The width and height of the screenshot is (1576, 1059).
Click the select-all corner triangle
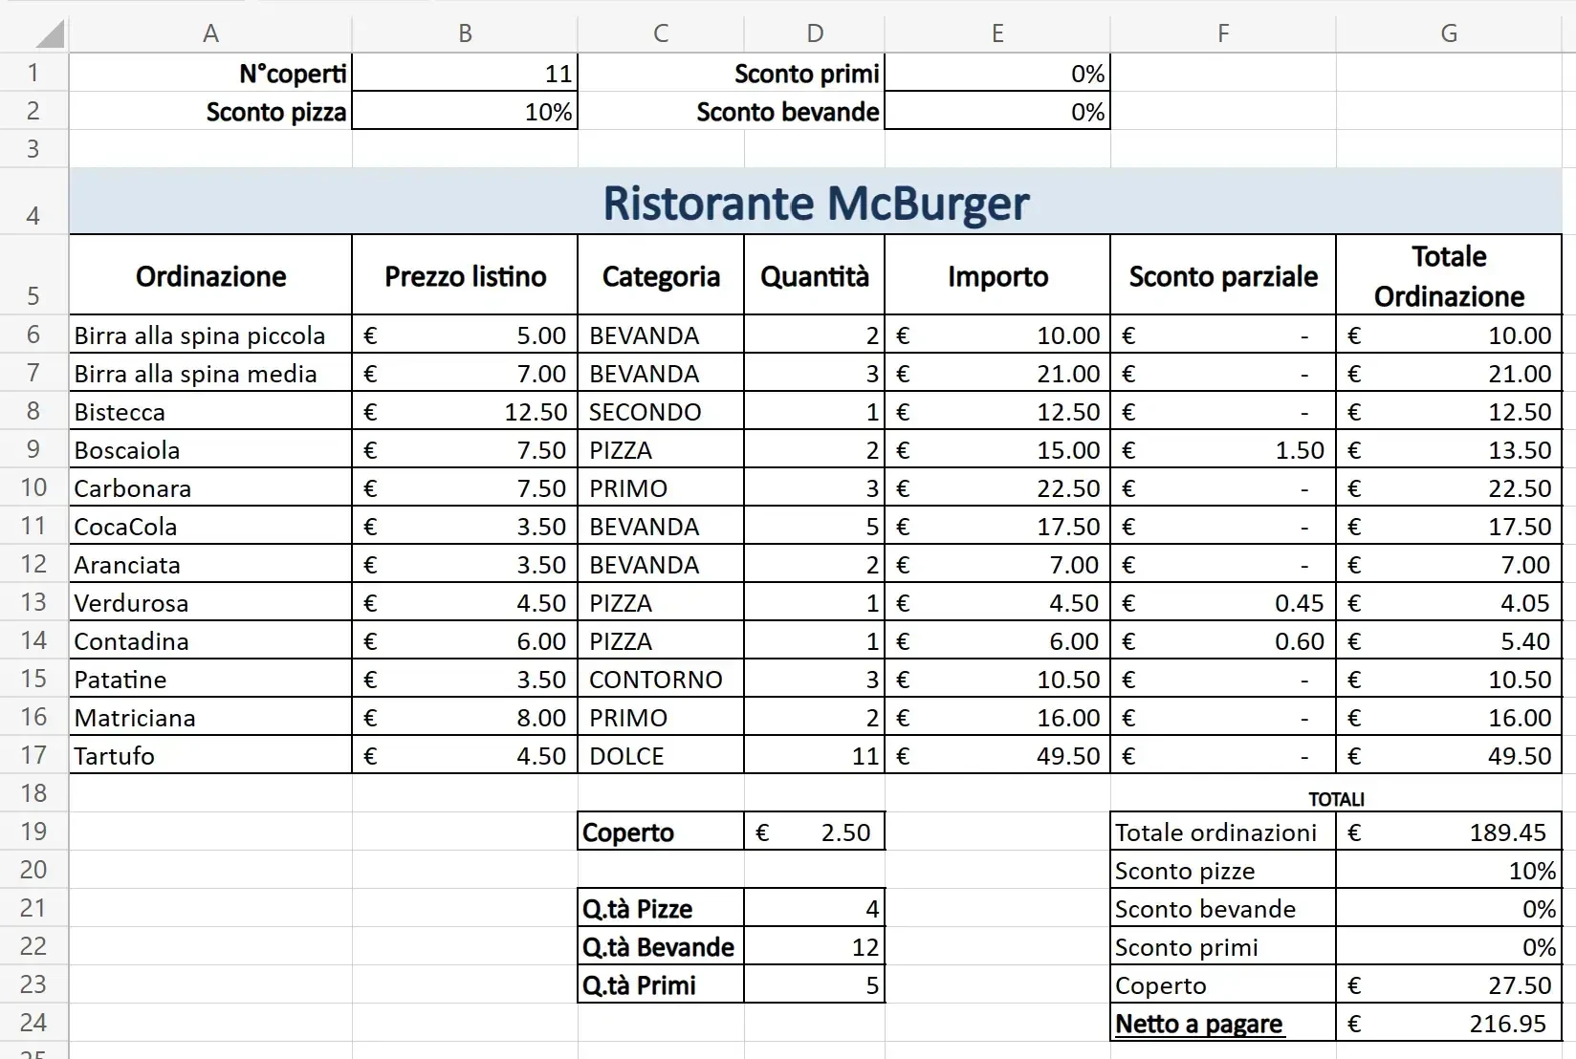click(x=49, y=33)
